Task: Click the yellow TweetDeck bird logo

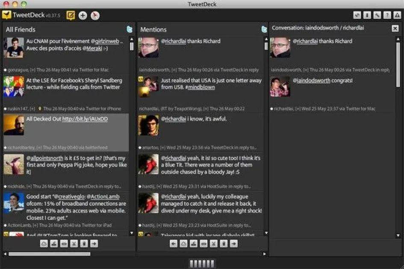Action: [x=7, y=15]
